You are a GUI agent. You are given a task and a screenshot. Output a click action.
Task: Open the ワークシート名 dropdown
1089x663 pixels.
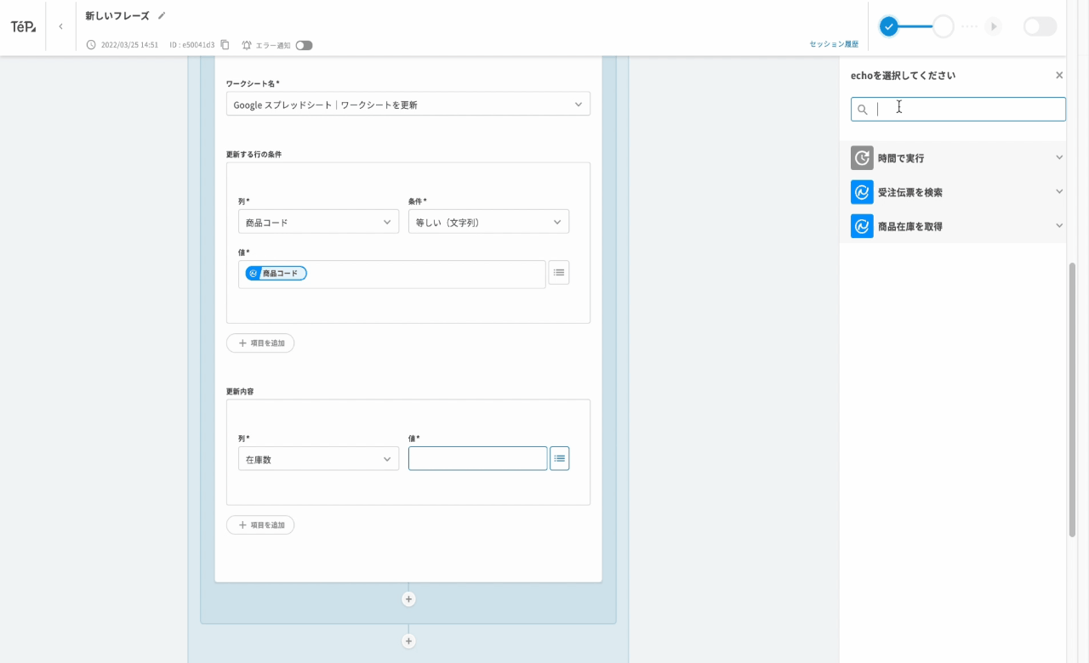pyautogui.click(x=408, y=104)
